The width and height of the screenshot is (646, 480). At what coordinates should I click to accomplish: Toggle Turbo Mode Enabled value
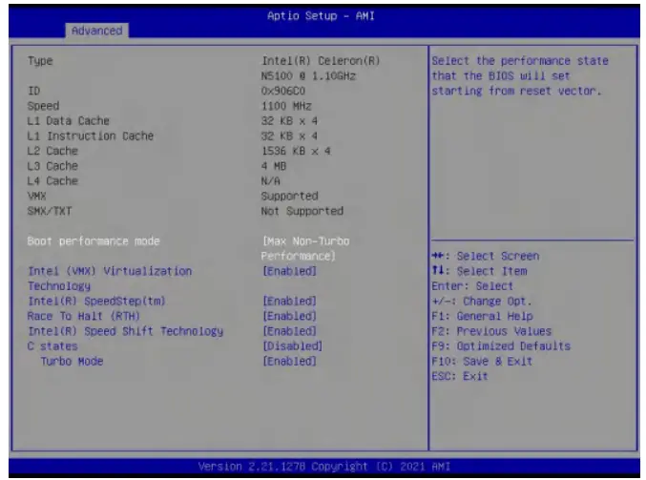point(290,362)
